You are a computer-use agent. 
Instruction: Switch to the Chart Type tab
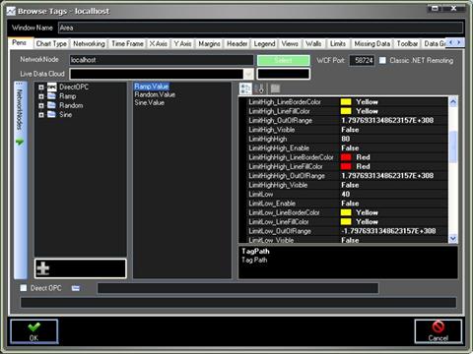coord(51,43)
